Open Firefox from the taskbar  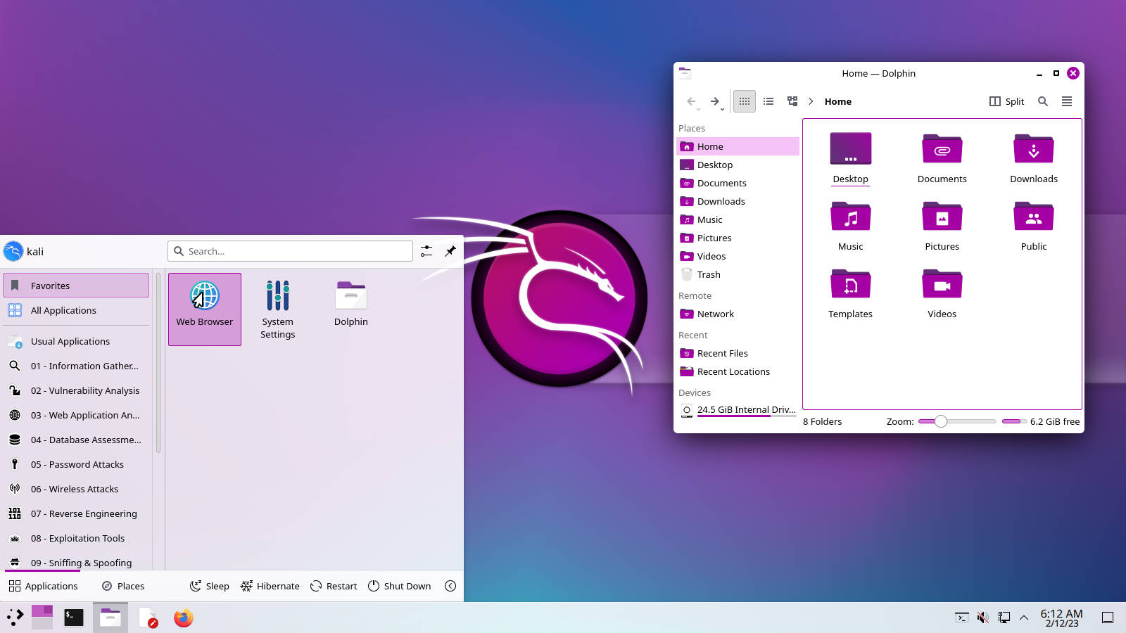pyautogui.click(x=184, y=618)
